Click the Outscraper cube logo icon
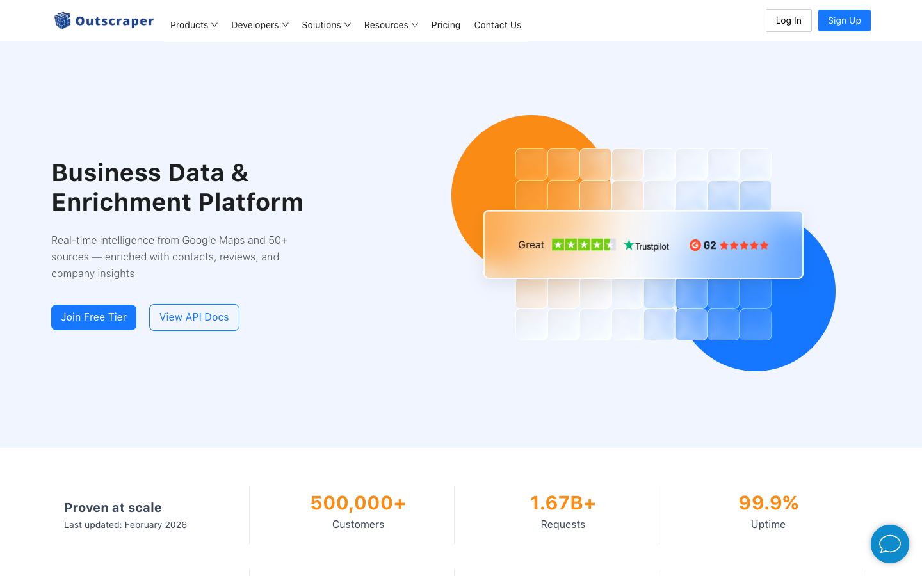922x576 pixels. click(62, 20)
